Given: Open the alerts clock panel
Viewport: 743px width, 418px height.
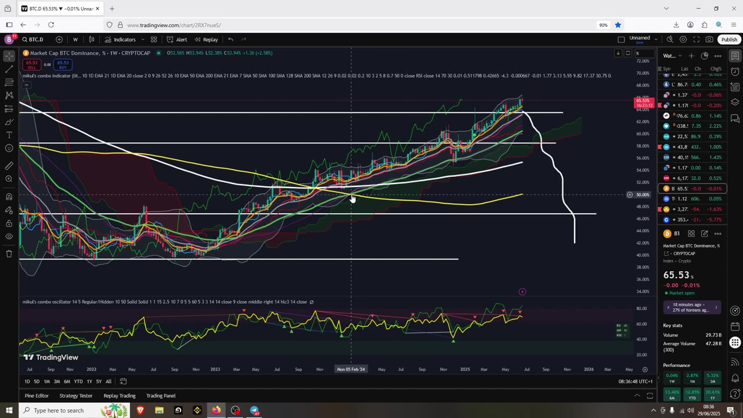Looking at the screenshot, I should [x=735, y=71].
